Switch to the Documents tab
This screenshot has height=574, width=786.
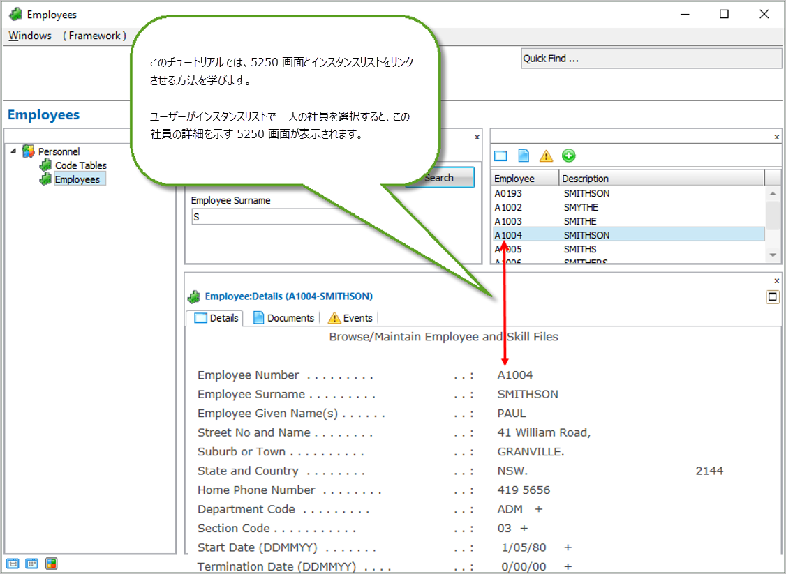coord(283,318)
